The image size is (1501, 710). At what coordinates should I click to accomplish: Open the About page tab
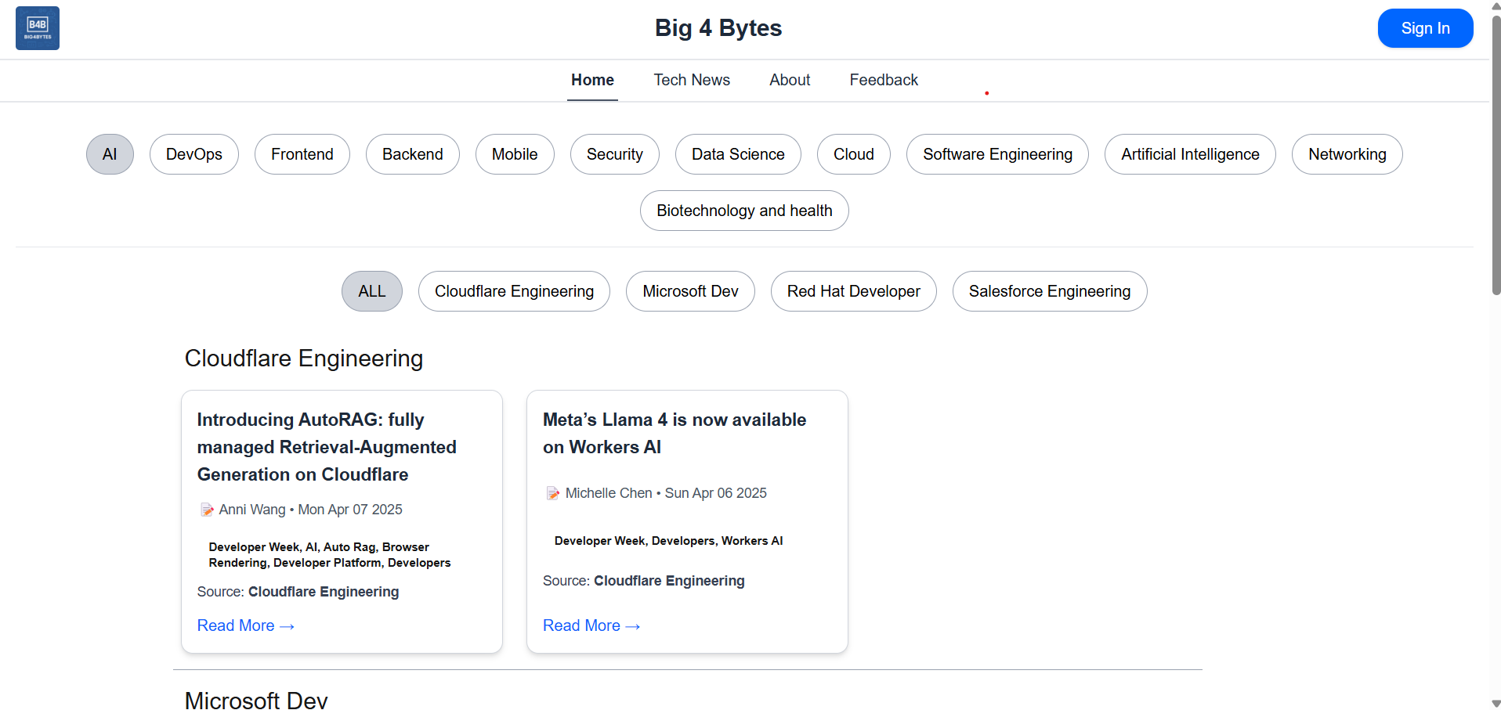click(x=790, y=80)
